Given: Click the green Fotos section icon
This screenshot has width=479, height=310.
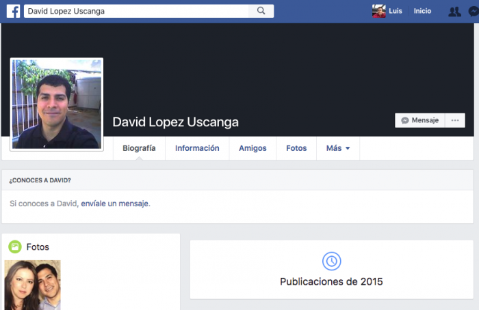Looking at the screenshot, I should 15,246.
